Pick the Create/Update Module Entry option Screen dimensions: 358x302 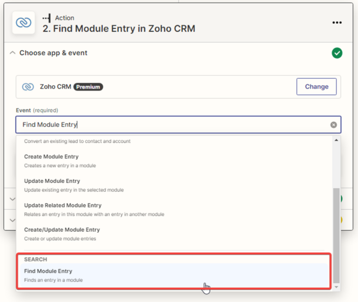pos(175,234)
